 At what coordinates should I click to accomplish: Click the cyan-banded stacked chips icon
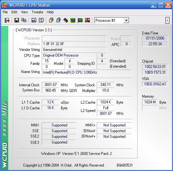pyautogui.click(x=59, y=20)
